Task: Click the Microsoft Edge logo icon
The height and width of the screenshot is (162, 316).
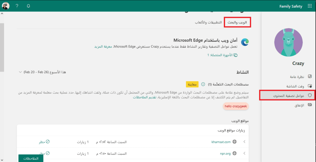Action: tap(245, 41)
